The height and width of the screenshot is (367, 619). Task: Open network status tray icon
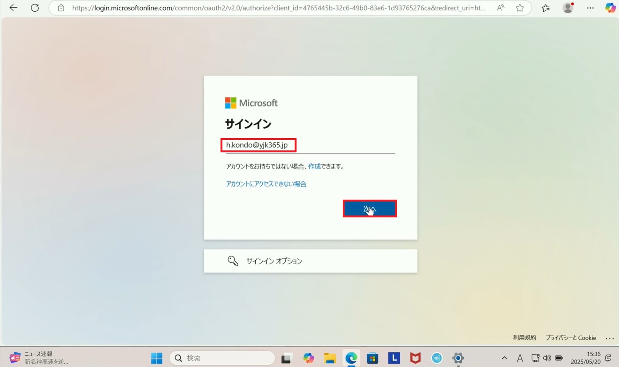coord(535,358)
